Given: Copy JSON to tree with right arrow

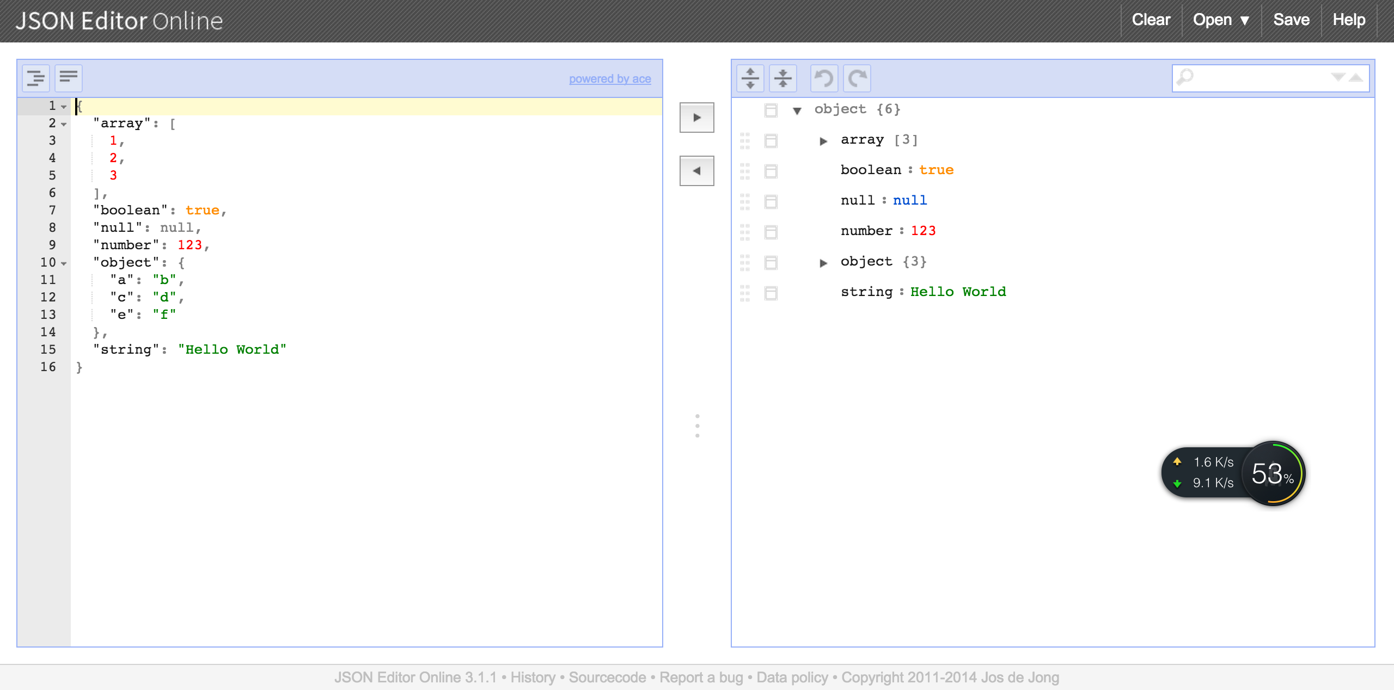Looking at the screenshot, I should (x=696, y=118).
